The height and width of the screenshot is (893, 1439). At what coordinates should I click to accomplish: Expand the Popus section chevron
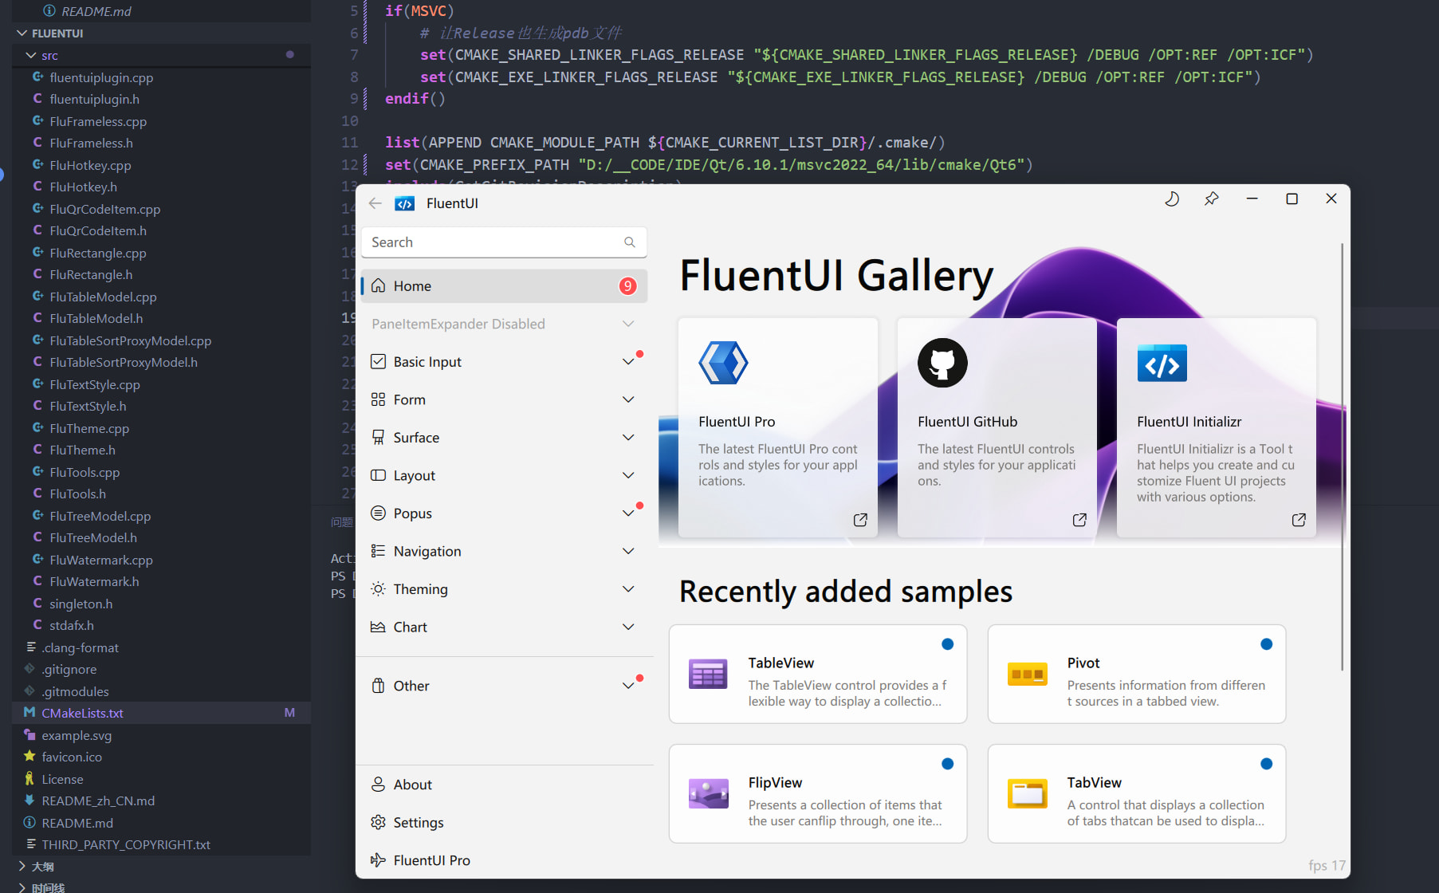coord(628,513)
